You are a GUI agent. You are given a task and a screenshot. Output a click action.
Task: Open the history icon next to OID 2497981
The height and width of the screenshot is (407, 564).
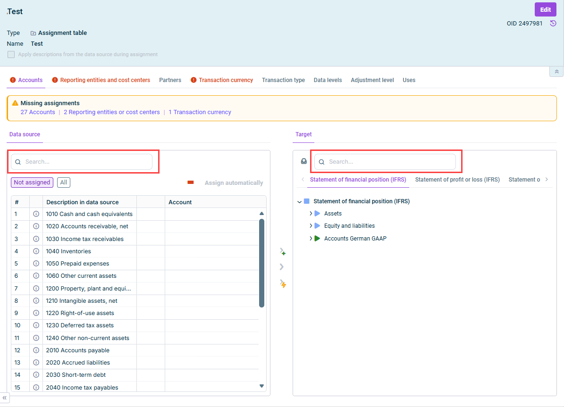pos(553,24)
